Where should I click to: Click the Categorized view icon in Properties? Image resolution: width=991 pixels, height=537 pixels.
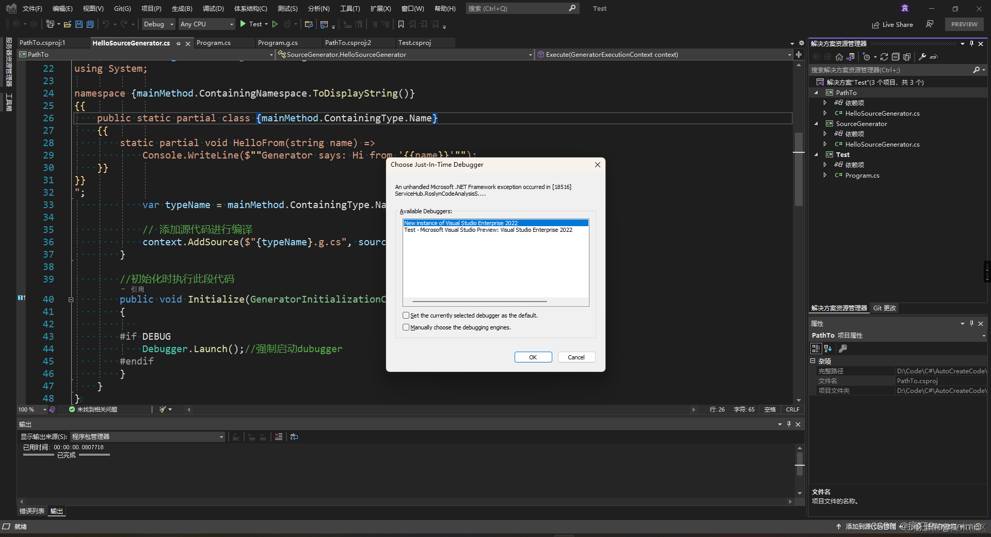click(816, 349)
